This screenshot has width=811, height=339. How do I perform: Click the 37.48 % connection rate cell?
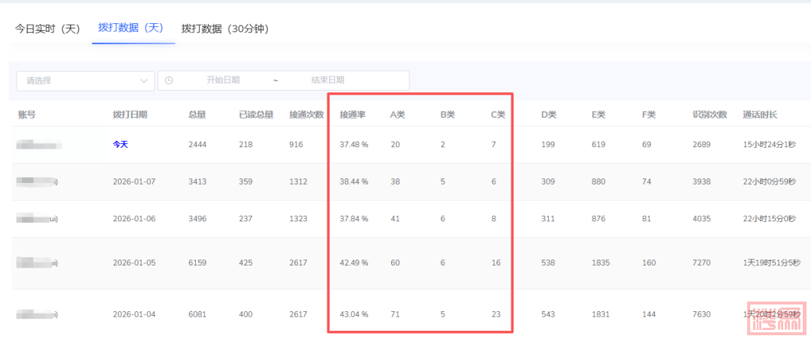354,144
